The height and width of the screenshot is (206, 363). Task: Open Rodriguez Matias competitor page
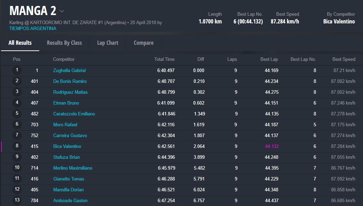click(70, 92)
